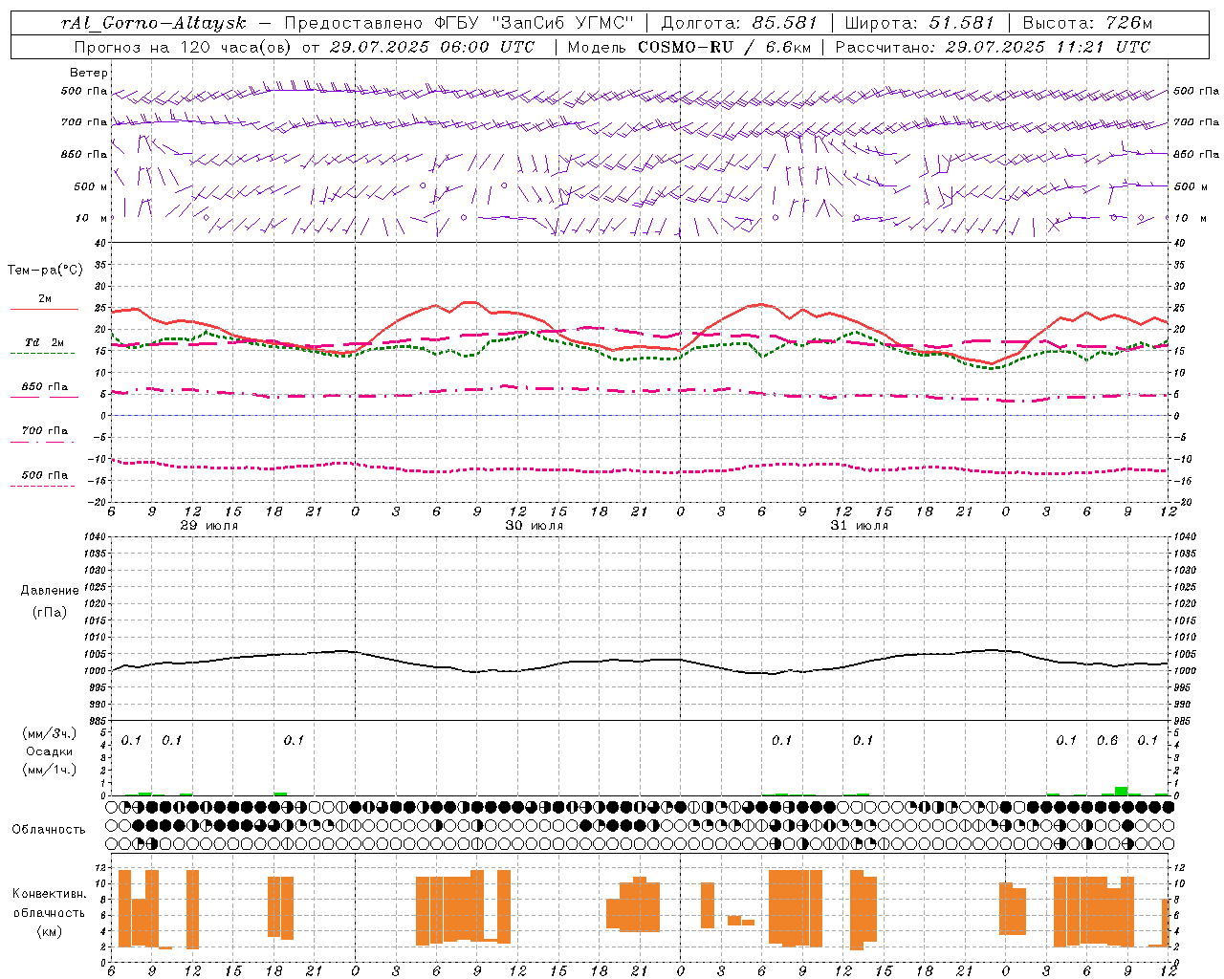Click the 500 гПа temperature legend entry

(x=44, y=475)
